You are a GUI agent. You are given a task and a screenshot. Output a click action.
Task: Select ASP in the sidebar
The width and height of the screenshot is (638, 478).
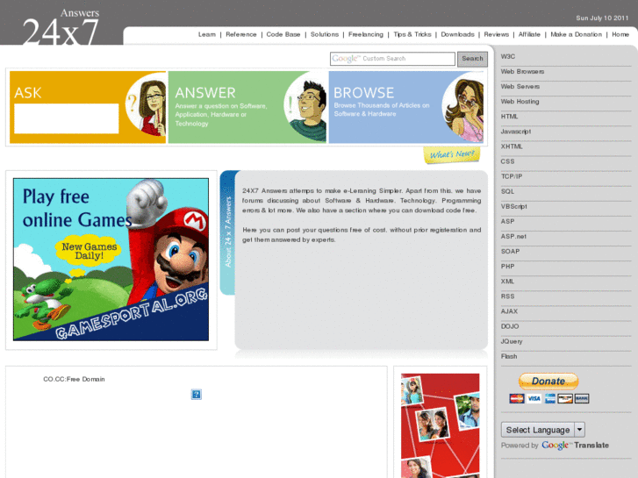[x=507, y=221]
